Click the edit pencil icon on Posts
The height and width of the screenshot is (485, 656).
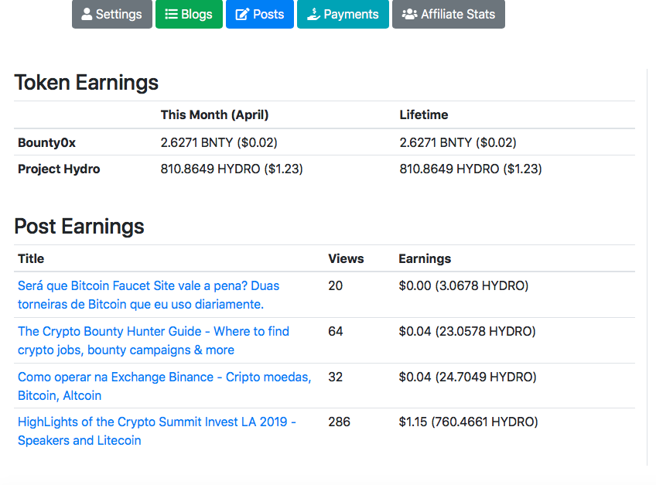coord(242,15)
